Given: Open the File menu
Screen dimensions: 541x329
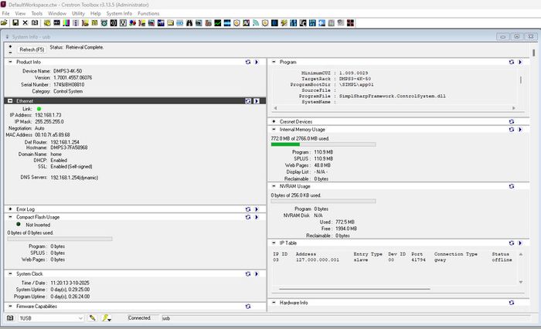Looking at the screenshot, I should (x=5, y=13).
